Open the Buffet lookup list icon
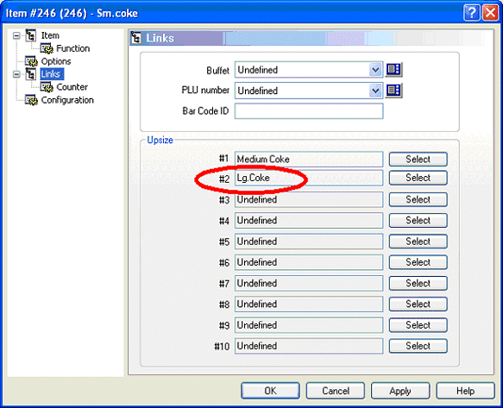This screenshot has height=408, width=503. coord(393,70)
